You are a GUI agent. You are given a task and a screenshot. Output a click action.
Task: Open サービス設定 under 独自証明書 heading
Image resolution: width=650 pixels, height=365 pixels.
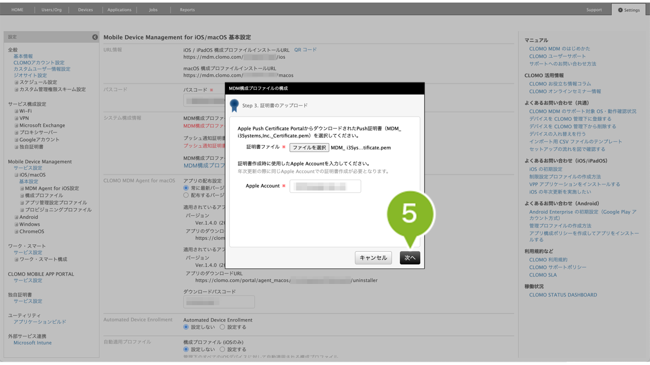28,301
